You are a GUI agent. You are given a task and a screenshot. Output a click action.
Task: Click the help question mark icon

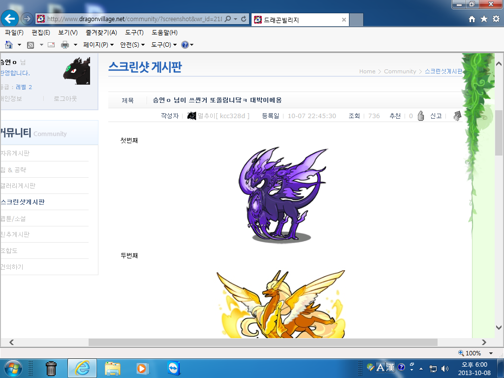point(185,45)
